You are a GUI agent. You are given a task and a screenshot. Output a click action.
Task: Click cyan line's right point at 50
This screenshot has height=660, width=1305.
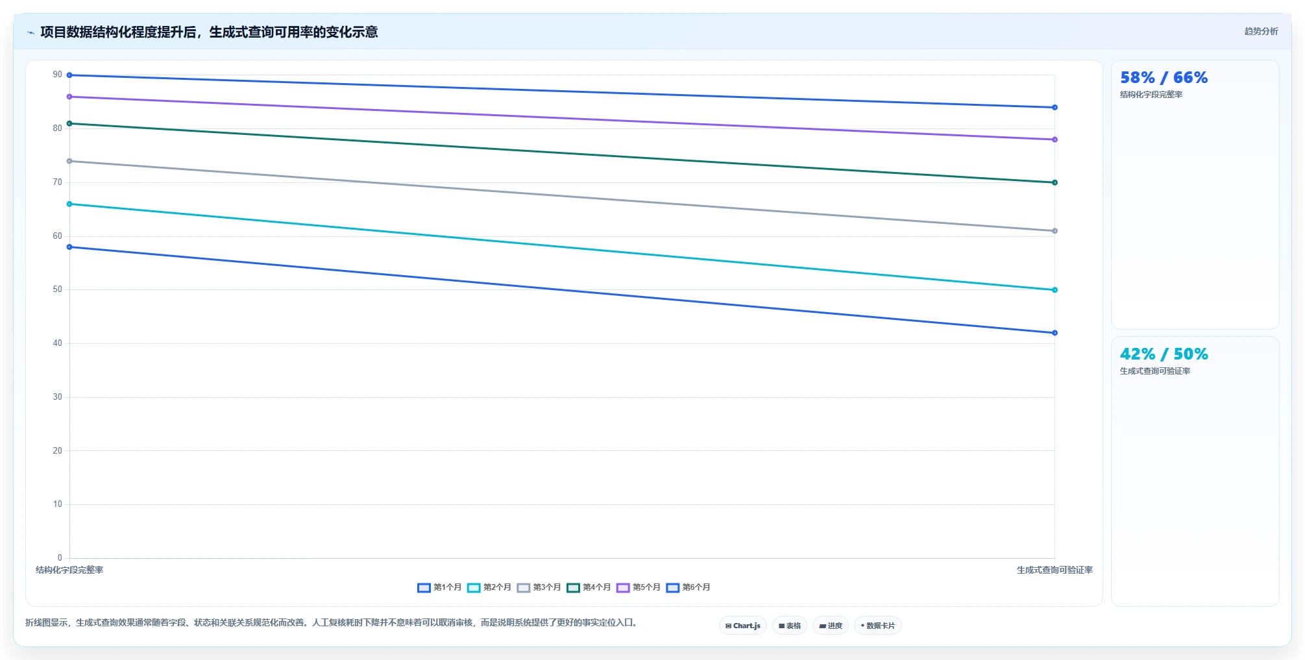click(x=1055, y=290)
